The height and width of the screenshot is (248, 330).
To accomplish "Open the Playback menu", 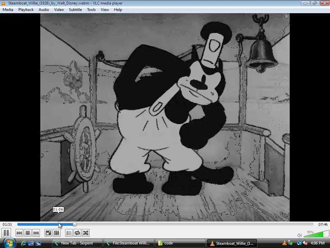I will (x=26, y=10).
